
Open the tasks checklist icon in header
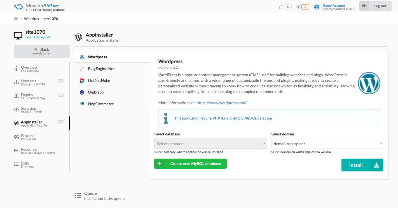pos(281,7)
